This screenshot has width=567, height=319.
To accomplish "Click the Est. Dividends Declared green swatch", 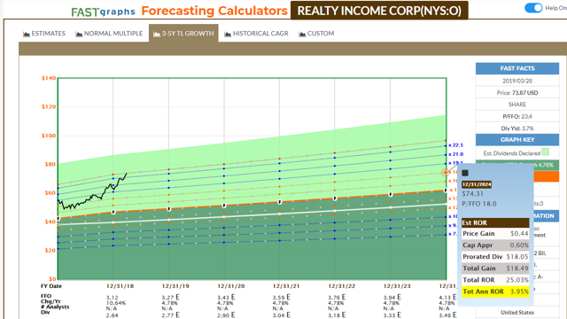I will click(x=546, y=152).
